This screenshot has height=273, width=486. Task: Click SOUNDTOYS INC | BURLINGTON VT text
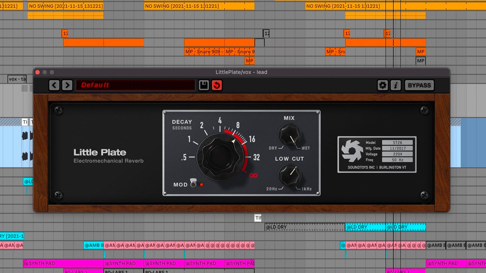(x=377, y=167)
